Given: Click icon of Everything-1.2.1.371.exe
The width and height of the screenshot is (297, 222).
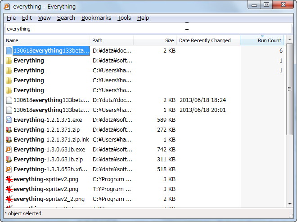Looking at the screenshot, I should [9, 120].
